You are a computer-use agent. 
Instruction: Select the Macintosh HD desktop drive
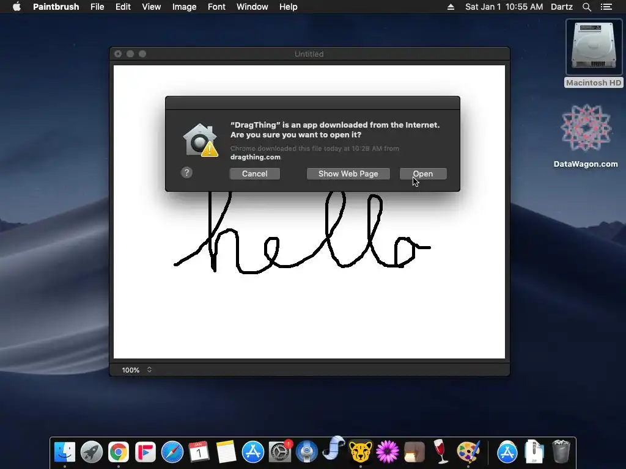(x=594, y=53)
